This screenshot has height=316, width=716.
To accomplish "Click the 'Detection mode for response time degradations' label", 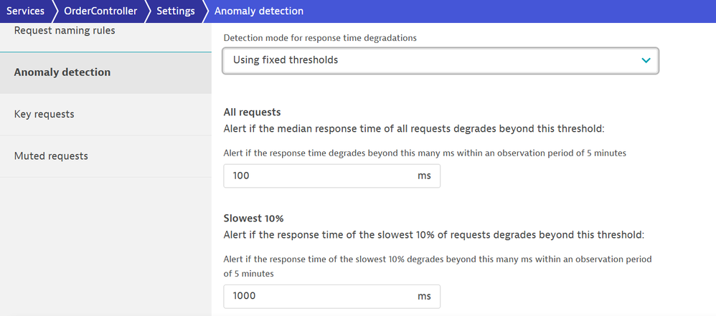I will [x=320, y=38].
